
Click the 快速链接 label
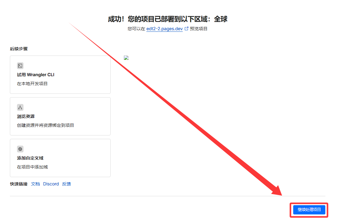pos(19,184)
